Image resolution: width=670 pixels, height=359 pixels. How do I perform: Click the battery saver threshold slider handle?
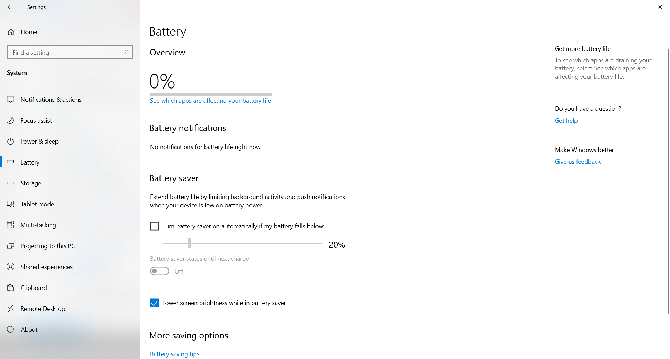tap(189, 243)
